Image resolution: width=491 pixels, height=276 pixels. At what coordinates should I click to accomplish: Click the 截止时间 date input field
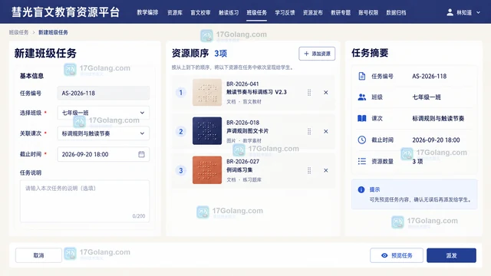click(x=104, y=154)
